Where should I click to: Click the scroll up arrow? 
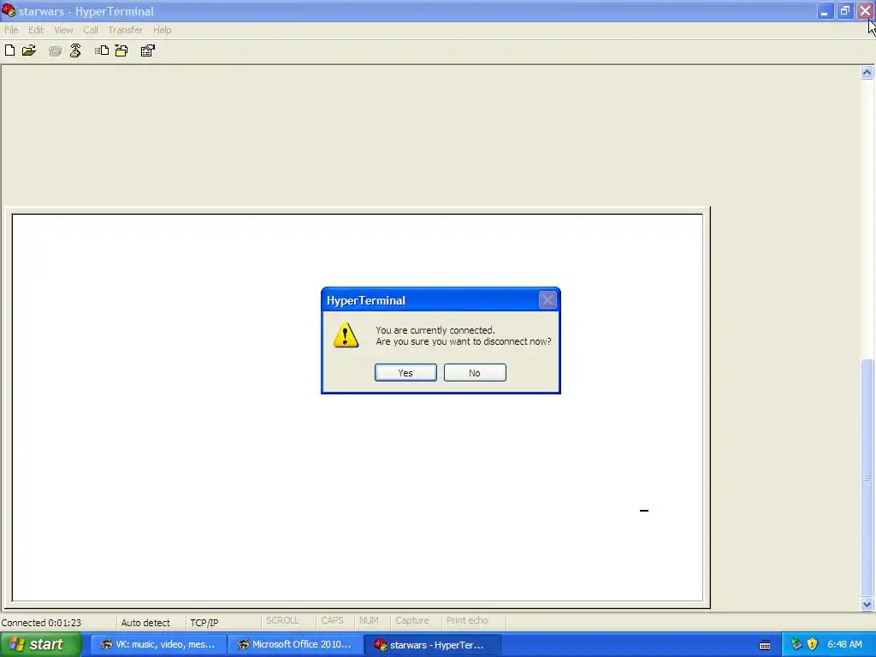click(867, 72)
